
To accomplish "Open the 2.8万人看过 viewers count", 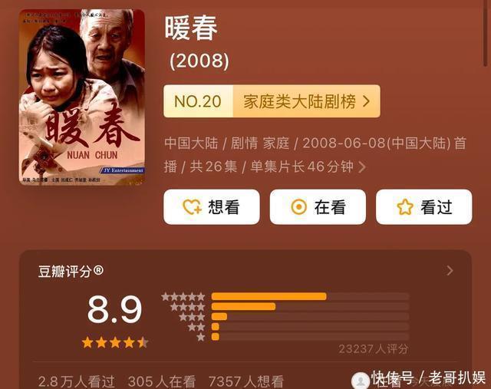I will click(77, 382).
